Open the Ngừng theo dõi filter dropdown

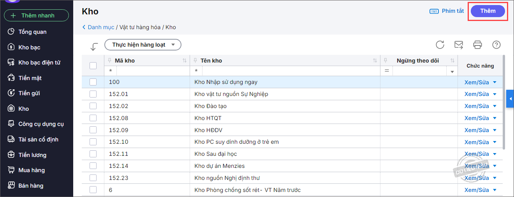[x=452, y=71]
